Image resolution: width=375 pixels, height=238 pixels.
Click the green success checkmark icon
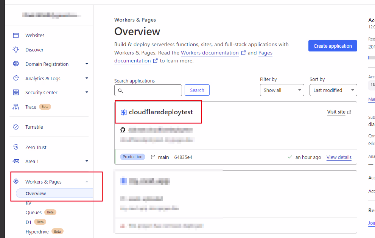[x=290, y=157]
